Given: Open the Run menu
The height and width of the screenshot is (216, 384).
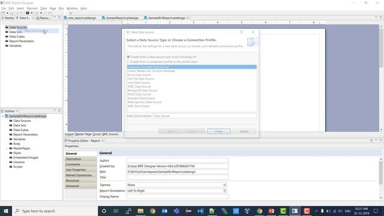Looking at the screenshot, I should (61, 8).
